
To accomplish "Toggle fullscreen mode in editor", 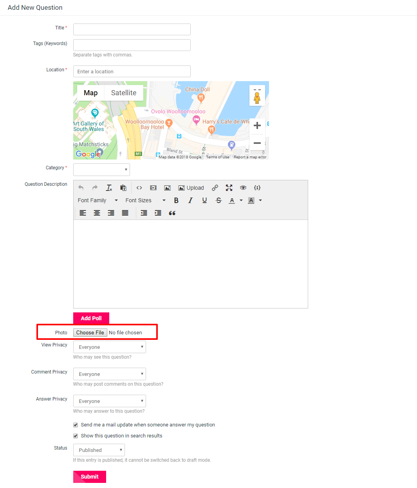I will [x=229, y=188].
